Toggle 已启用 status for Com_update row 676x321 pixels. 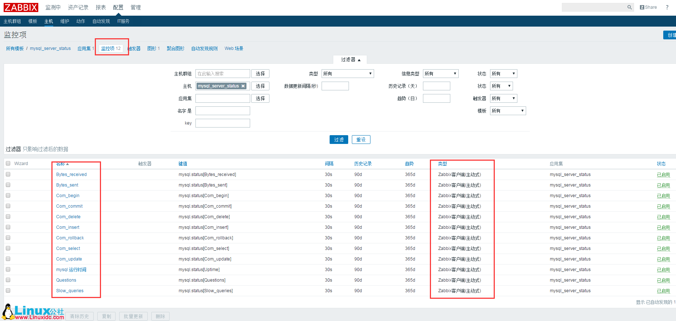point(663,259)
